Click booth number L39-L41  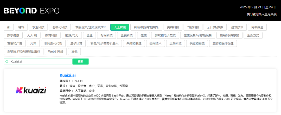coord(78,81)
